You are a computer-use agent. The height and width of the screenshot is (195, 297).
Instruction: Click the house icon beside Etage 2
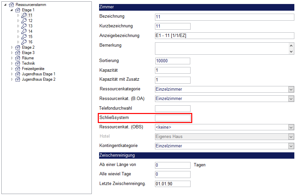pos(18,47)
